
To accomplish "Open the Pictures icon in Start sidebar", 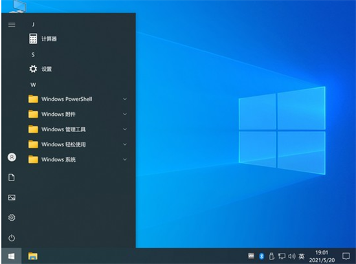I will 12,197.
